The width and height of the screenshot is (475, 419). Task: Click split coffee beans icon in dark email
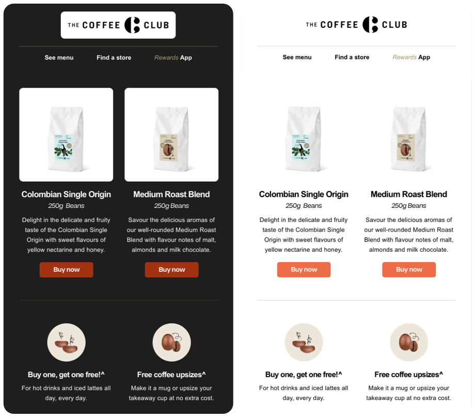[66, 343]
